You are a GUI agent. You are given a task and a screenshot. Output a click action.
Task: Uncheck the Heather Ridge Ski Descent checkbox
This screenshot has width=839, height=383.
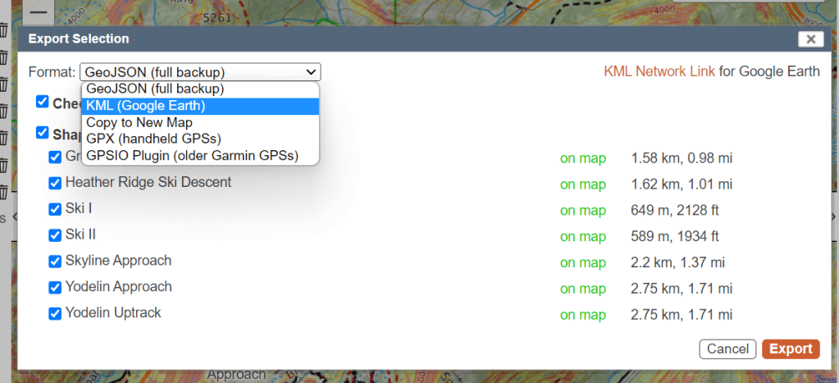(55, 183)
